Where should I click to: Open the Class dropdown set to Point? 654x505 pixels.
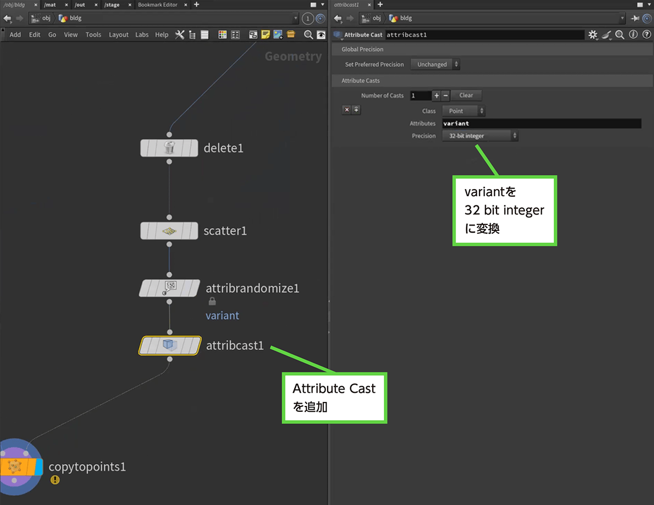coord(463,111)
